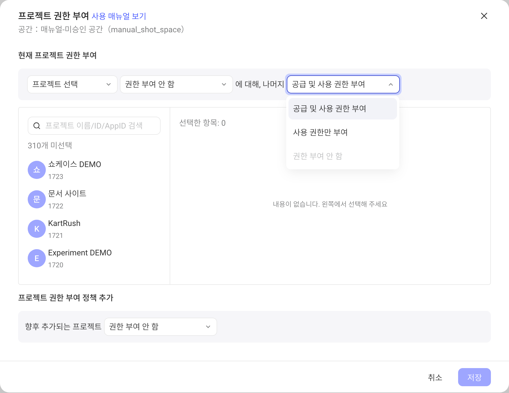Viewport: 509px width, 393px height.
Task: Click the Experiment DEMO 'E' avatar icon
Action: 37,258
